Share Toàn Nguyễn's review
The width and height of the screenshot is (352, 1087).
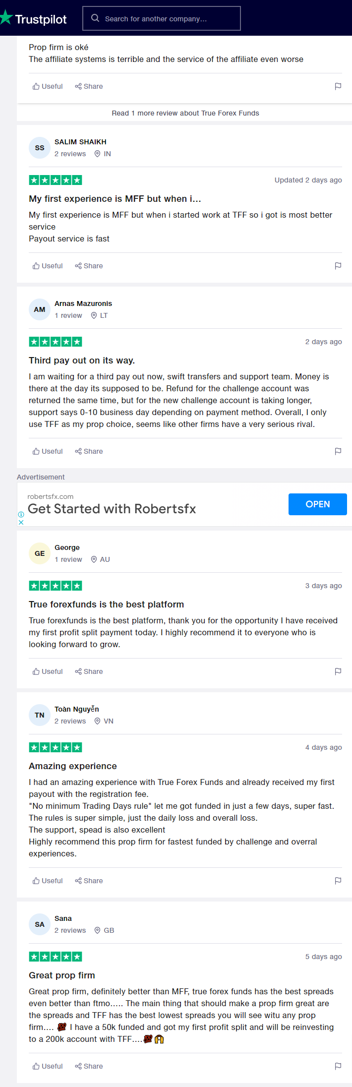click(89, 881)
